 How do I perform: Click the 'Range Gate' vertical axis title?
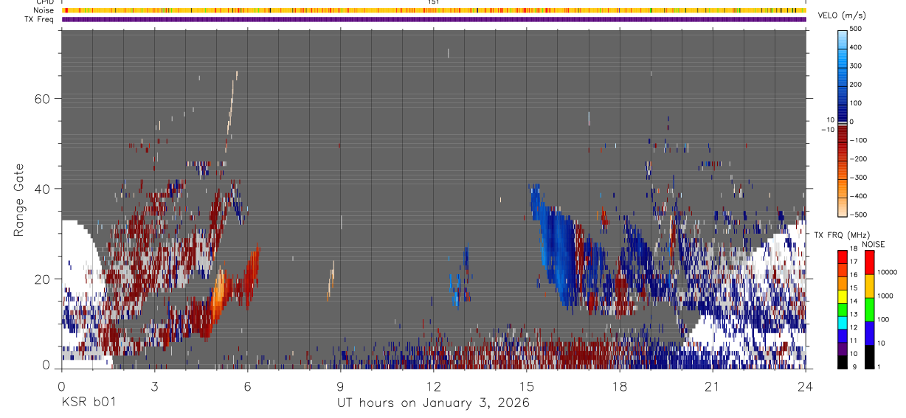click(x=18, y=199)
